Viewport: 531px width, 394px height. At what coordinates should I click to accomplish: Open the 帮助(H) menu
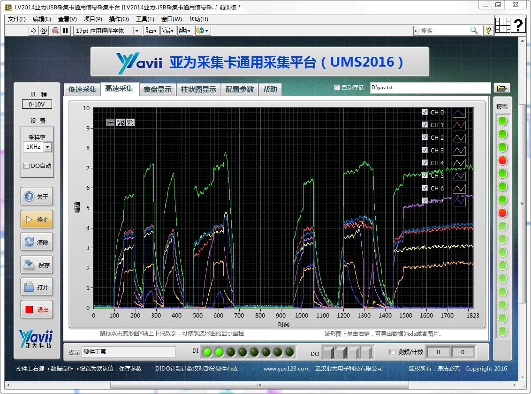coord(198,19)
